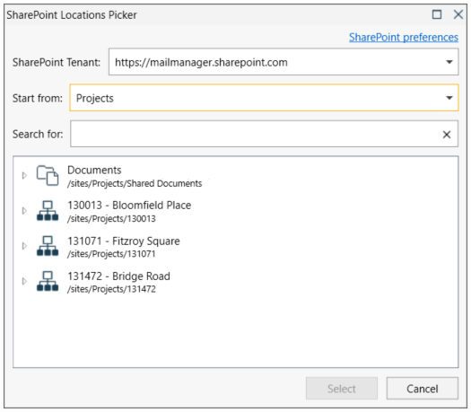Clear the search field with X icon
The image size is (471, 412).
coord(447,135)
